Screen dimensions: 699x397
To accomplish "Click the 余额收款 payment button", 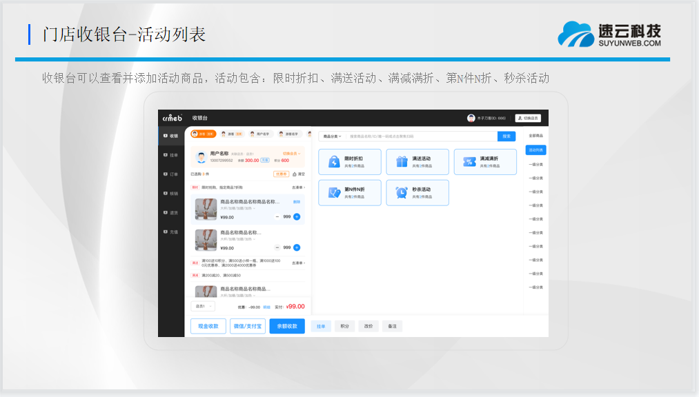I will [x=287, y=326].
